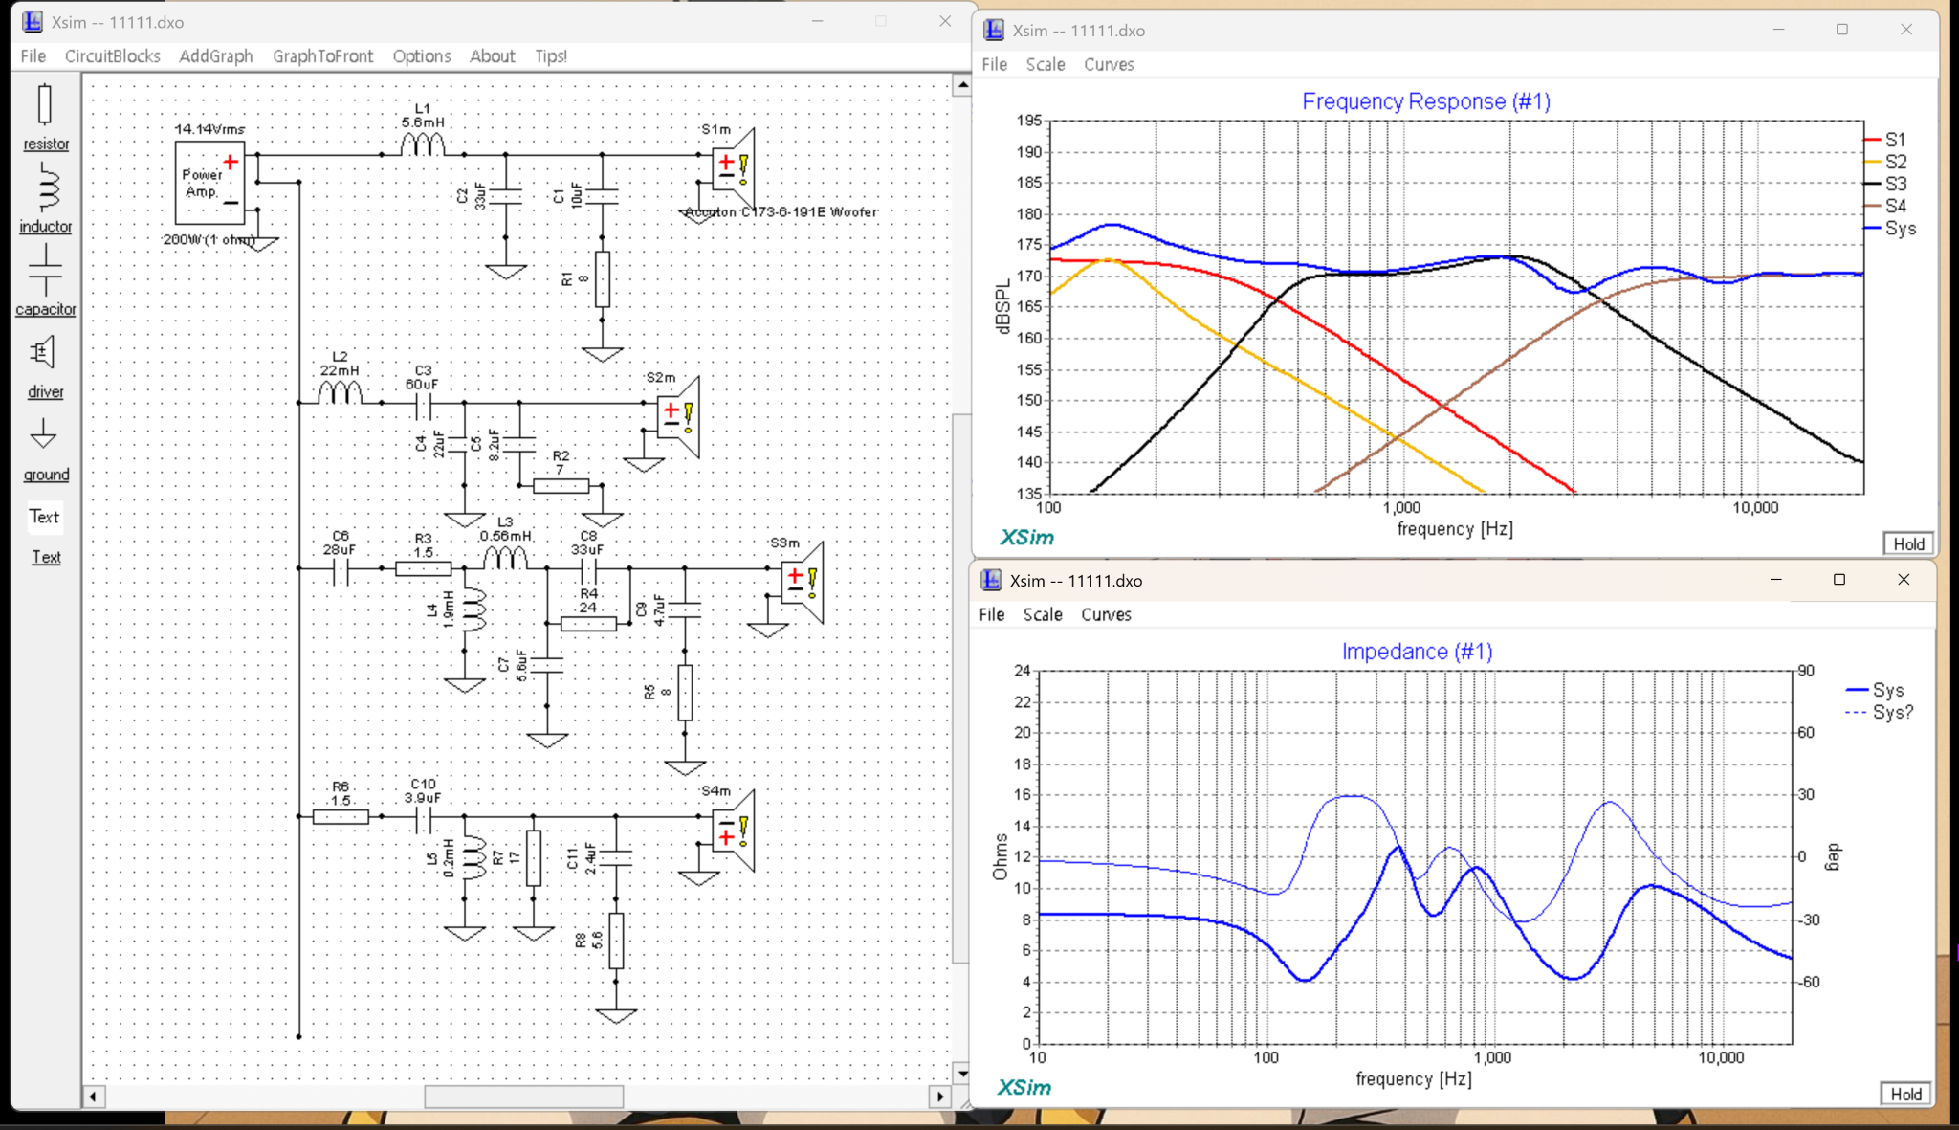Open the CircuitBlocks menu

pyautogui.click(x=112, y=55)
